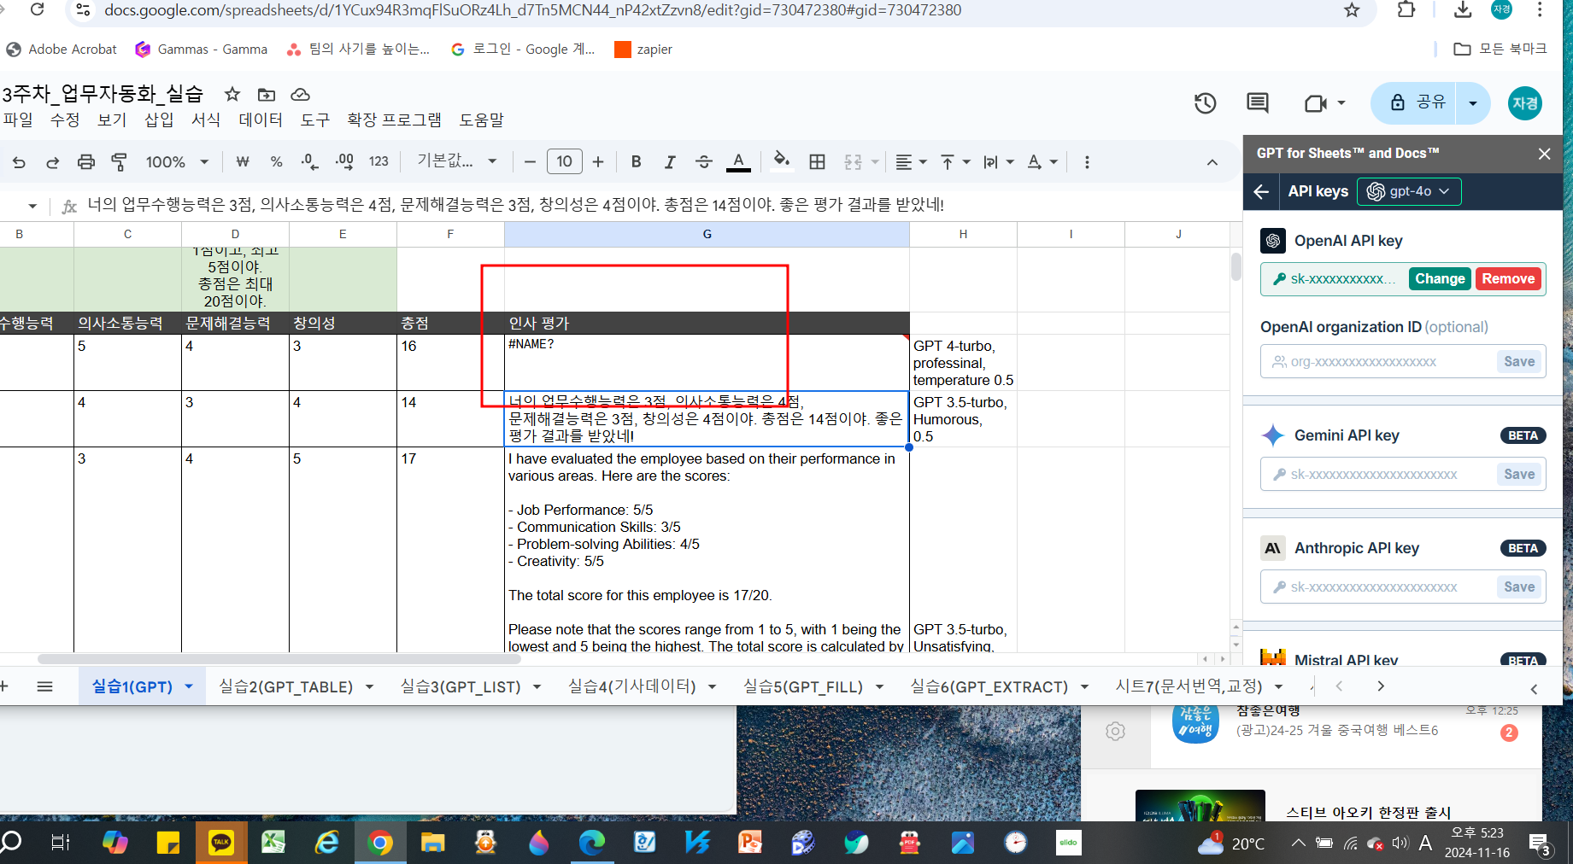Increase font size with the plus button

pyautogui.click(x=598, y=162)
